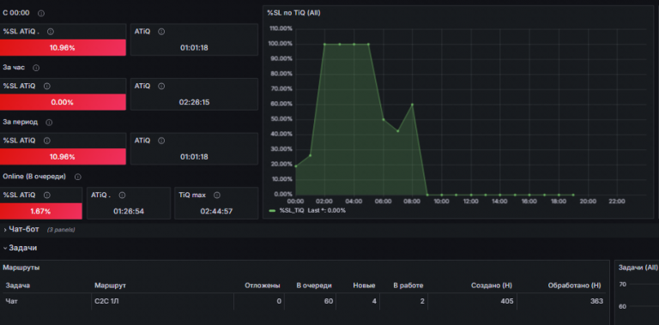Click info icon of %SL ATiQ panel showing 0.00%
Viewport: 659px width, 325px height.
(x=46, y=86)
